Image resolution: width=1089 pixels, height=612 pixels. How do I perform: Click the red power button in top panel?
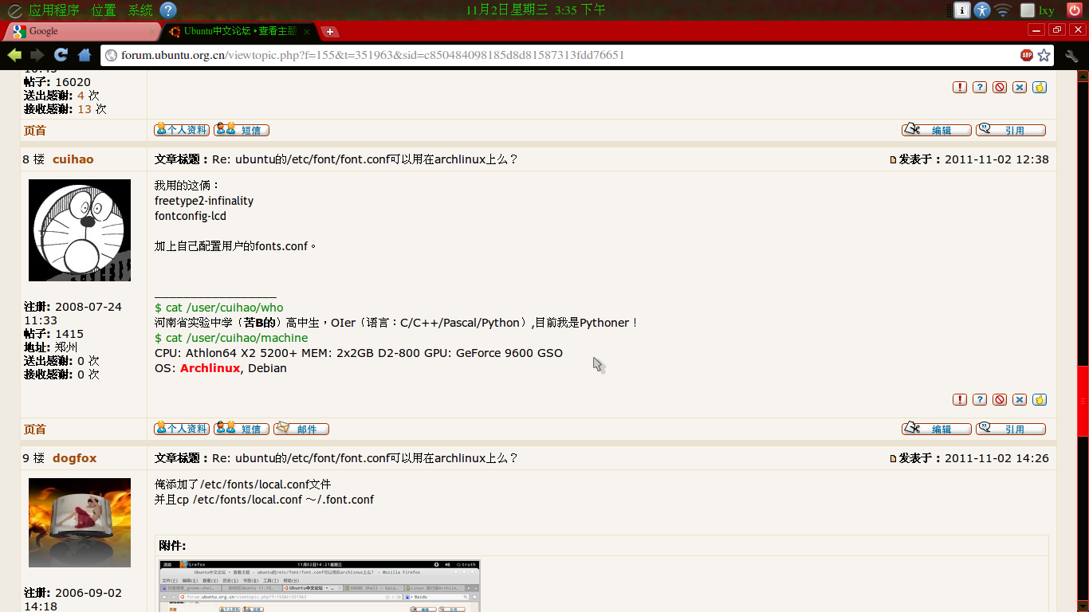1075,10
